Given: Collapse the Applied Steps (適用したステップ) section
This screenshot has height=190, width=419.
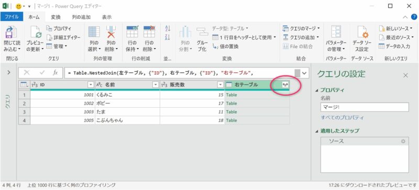Looking at the screenshot, I should pos(317,131).
